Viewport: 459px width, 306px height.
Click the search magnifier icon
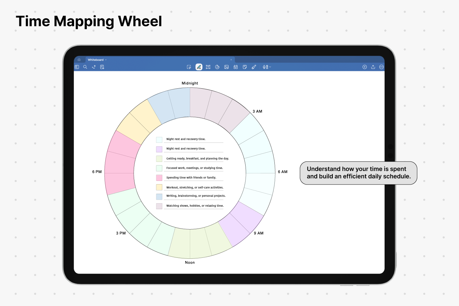(85, 67)
